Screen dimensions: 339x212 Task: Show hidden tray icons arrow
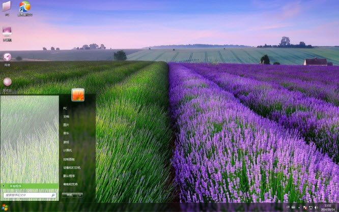(x=299, y=207)
